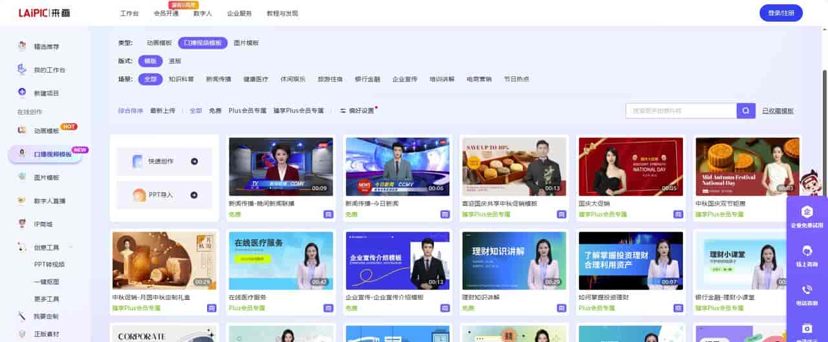Viewport: 828px width, 342px height.
Task: Select 动画模板 type filter
Action: click(x=159, y=43)
